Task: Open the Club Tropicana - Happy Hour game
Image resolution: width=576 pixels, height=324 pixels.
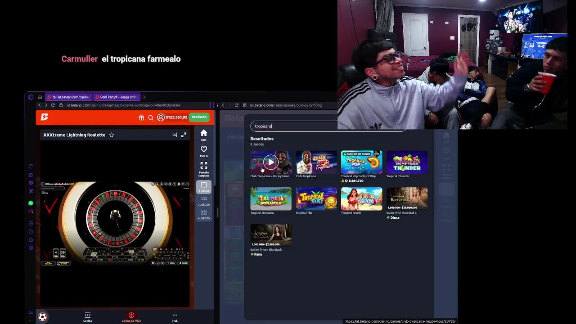Action: coord(270,162)
